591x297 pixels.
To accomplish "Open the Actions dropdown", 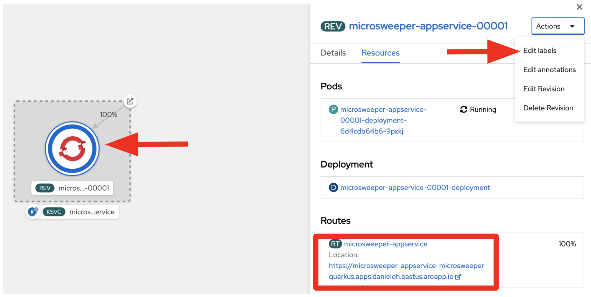I will [x=558, y=26].
